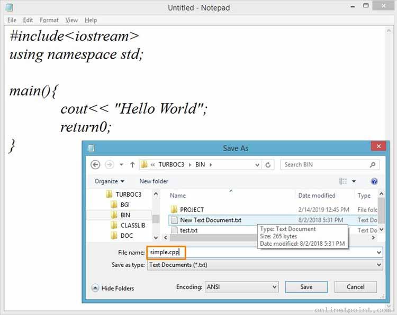Click Hide Folders toggle
This screenshot has height=315, width=397.
point(113,288)
